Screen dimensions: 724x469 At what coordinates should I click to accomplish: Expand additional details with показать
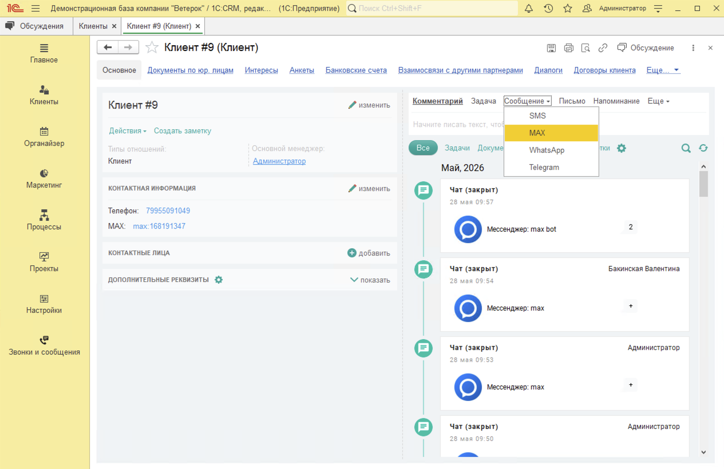(x=370, y=280)
